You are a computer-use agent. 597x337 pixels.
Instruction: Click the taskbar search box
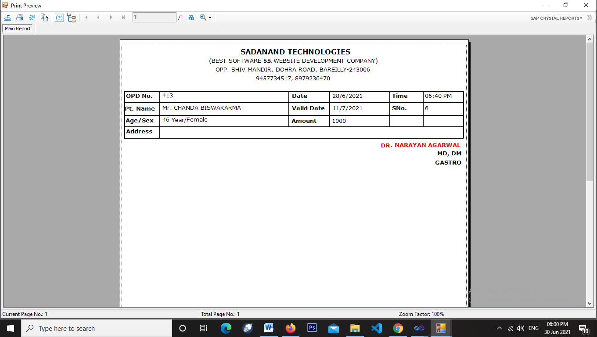[x=96, y=328]
